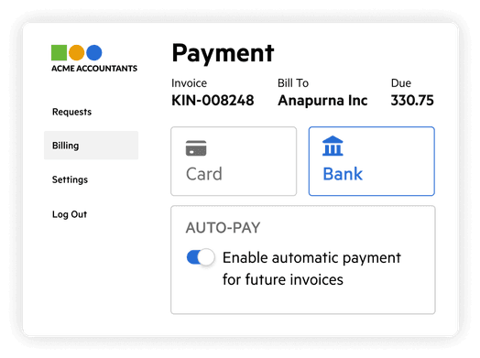Choose the Card label in payment options
Image resolution: width=480 pixels, height=358 pixels.
204,174
